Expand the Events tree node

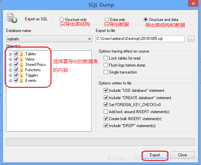[10, 81]
